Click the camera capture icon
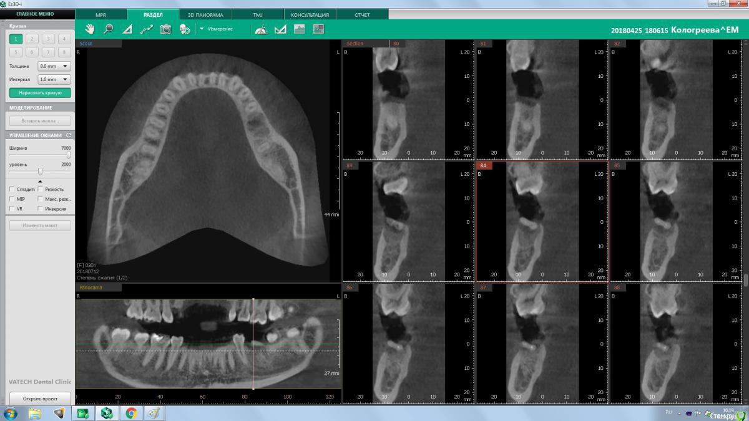This screenshot has width=749, height=421. [x=165, y=29]
